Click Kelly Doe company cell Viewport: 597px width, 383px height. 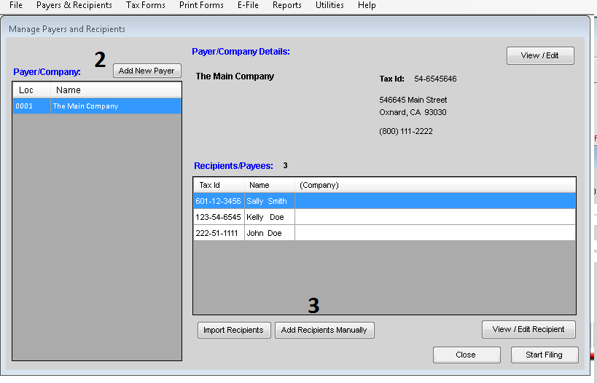click(434, 217)
